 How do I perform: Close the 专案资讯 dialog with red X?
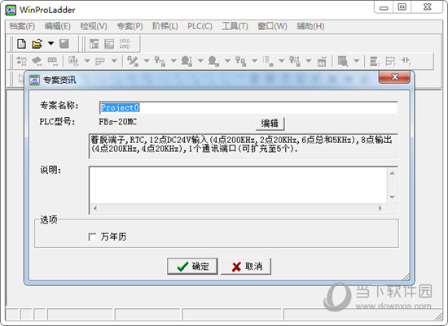395,76
